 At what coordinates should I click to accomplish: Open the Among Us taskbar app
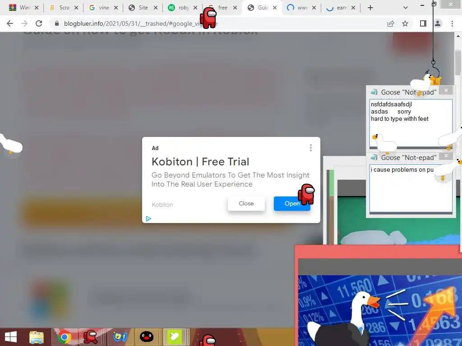(x=90, y=337)
